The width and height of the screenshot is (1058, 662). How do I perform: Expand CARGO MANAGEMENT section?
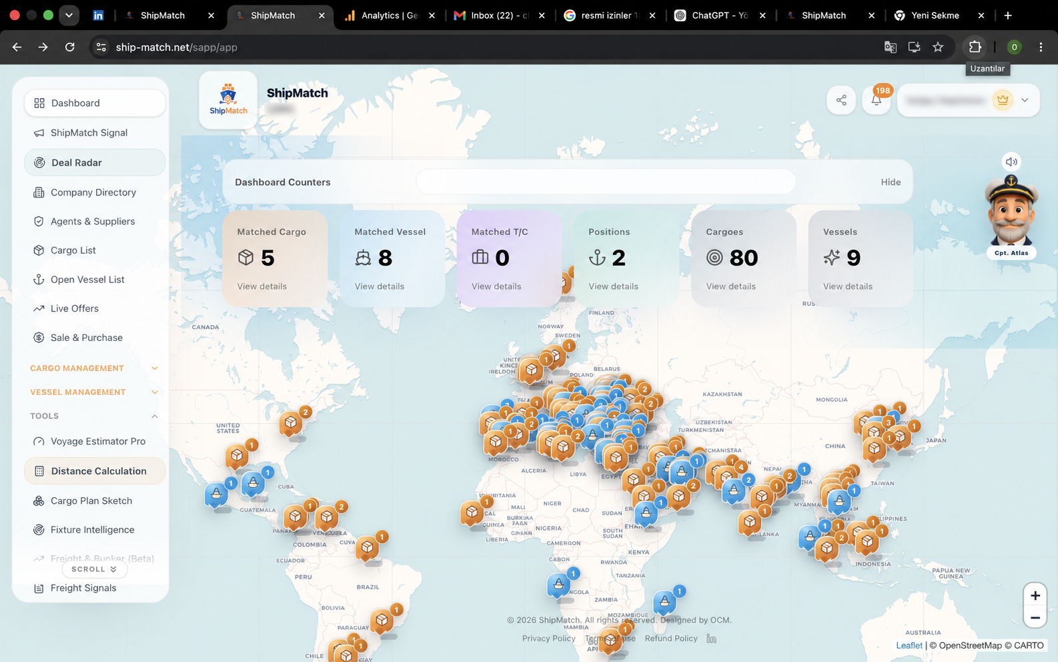click(x=95, y=368)
